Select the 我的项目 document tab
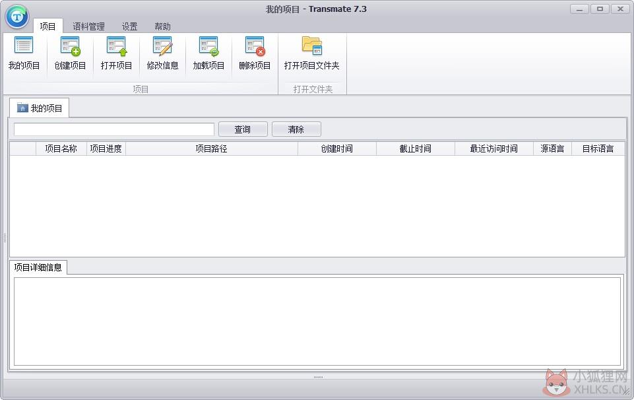Viewport: 634px width, 400px height. pos(39,108)
